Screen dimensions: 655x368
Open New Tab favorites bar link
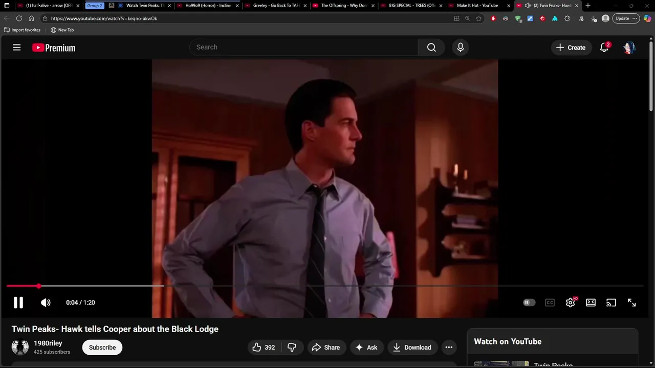(62, 30)
